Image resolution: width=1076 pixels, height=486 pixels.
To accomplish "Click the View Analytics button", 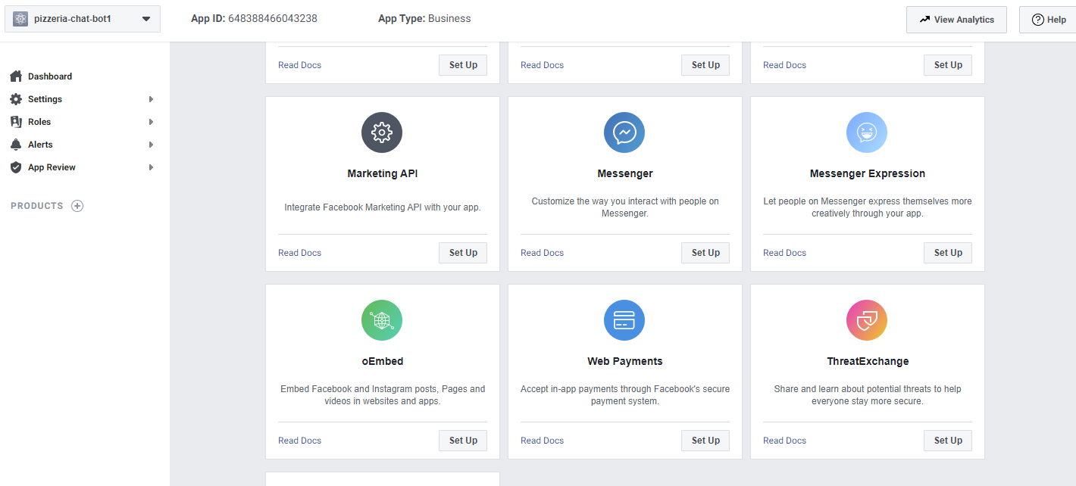I will (956, 20).
